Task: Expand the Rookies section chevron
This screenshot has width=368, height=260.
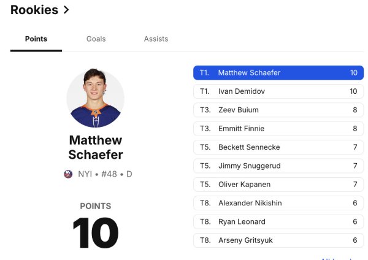Action: point(66,10)
